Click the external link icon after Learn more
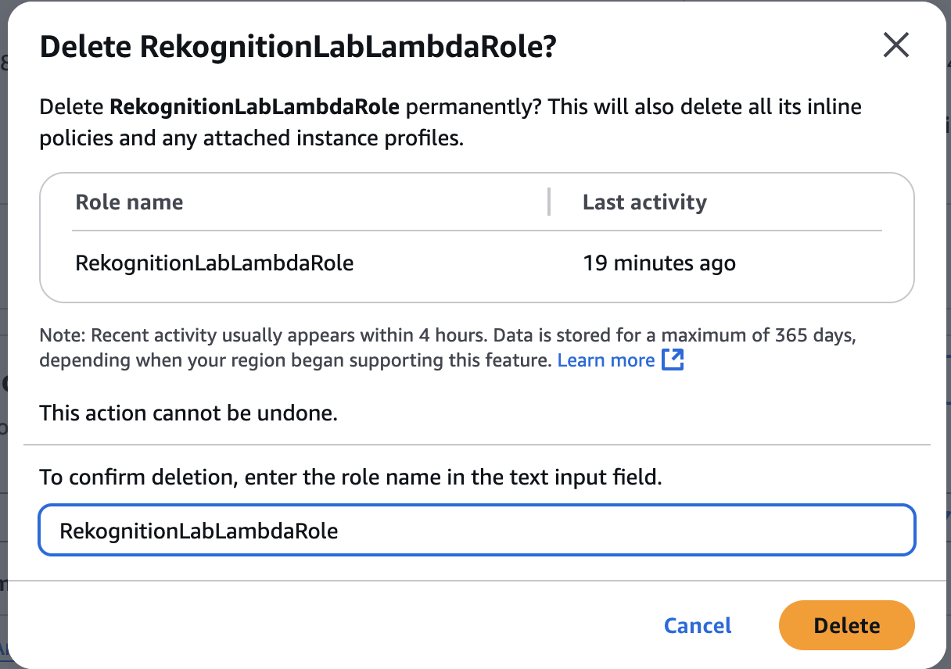Viewport: 951px width, 669px height. click(673, 360)
